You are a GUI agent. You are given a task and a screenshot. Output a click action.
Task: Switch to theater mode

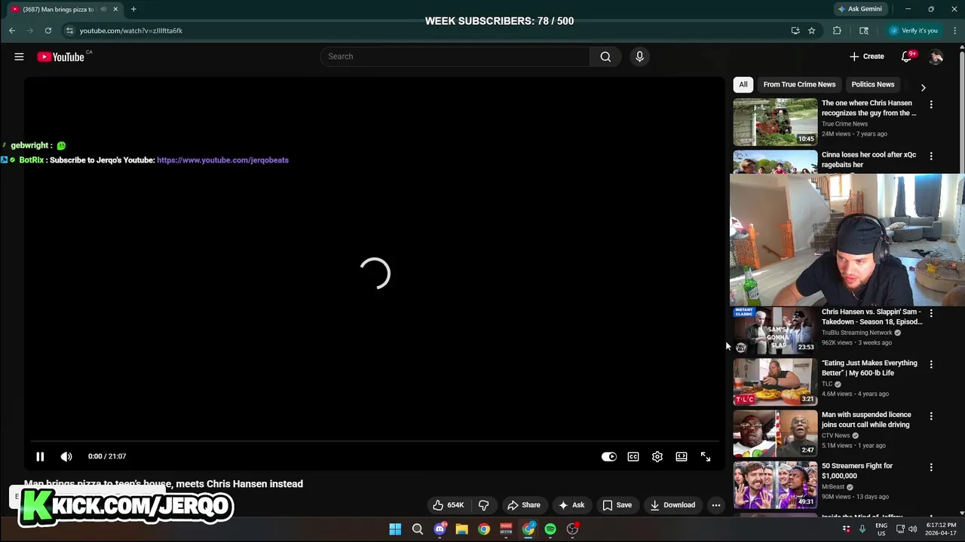[682, 456]
